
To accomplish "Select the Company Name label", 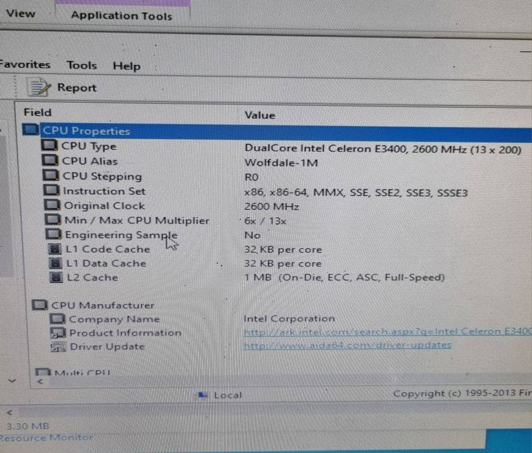I will click(115, 319).
